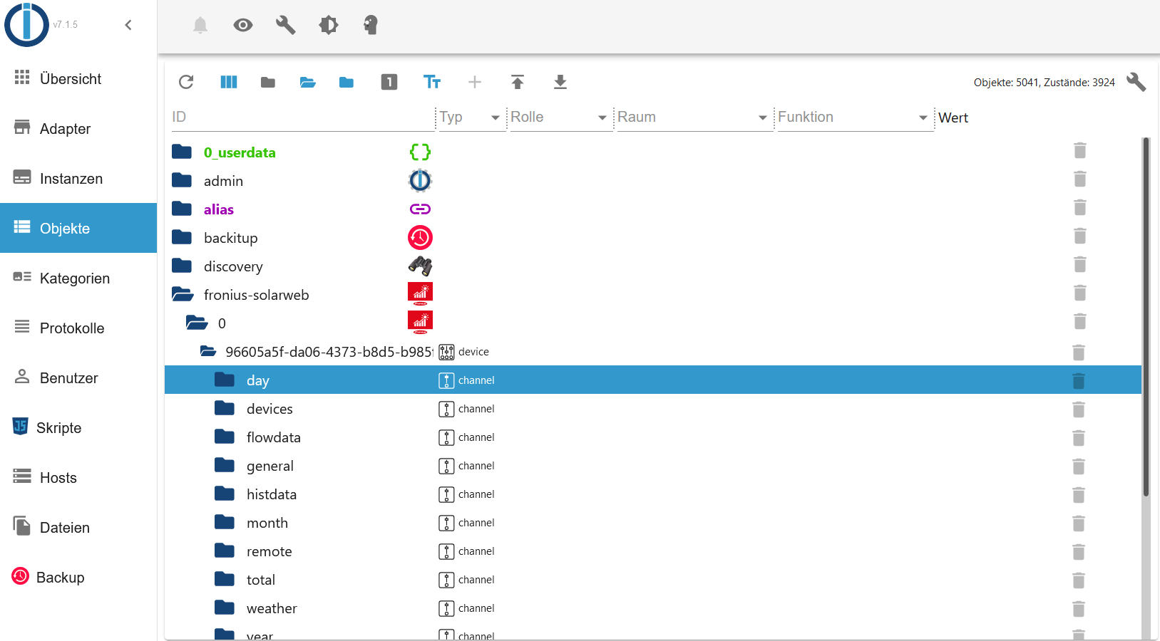1160x641 pixels.
Task: Open the Übersicht menu item
Action: coord(78,78)
